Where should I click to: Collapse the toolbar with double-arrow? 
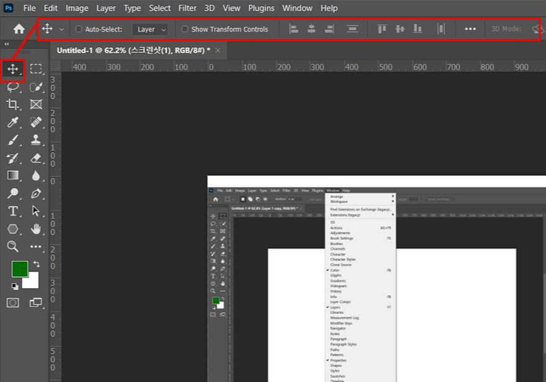click(7, 44)
